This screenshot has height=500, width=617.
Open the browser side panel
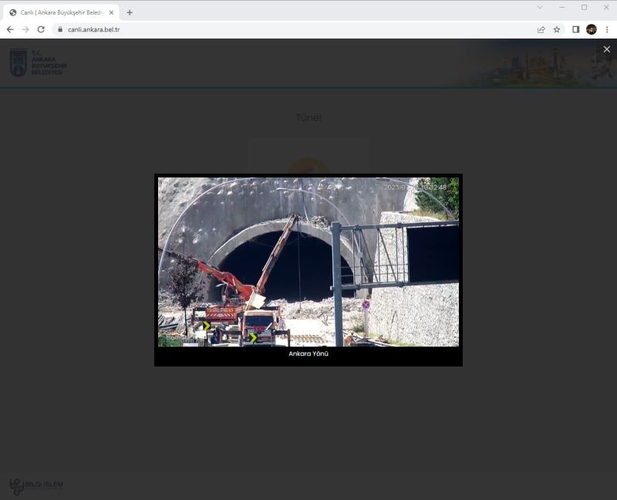tap(575, 29)
